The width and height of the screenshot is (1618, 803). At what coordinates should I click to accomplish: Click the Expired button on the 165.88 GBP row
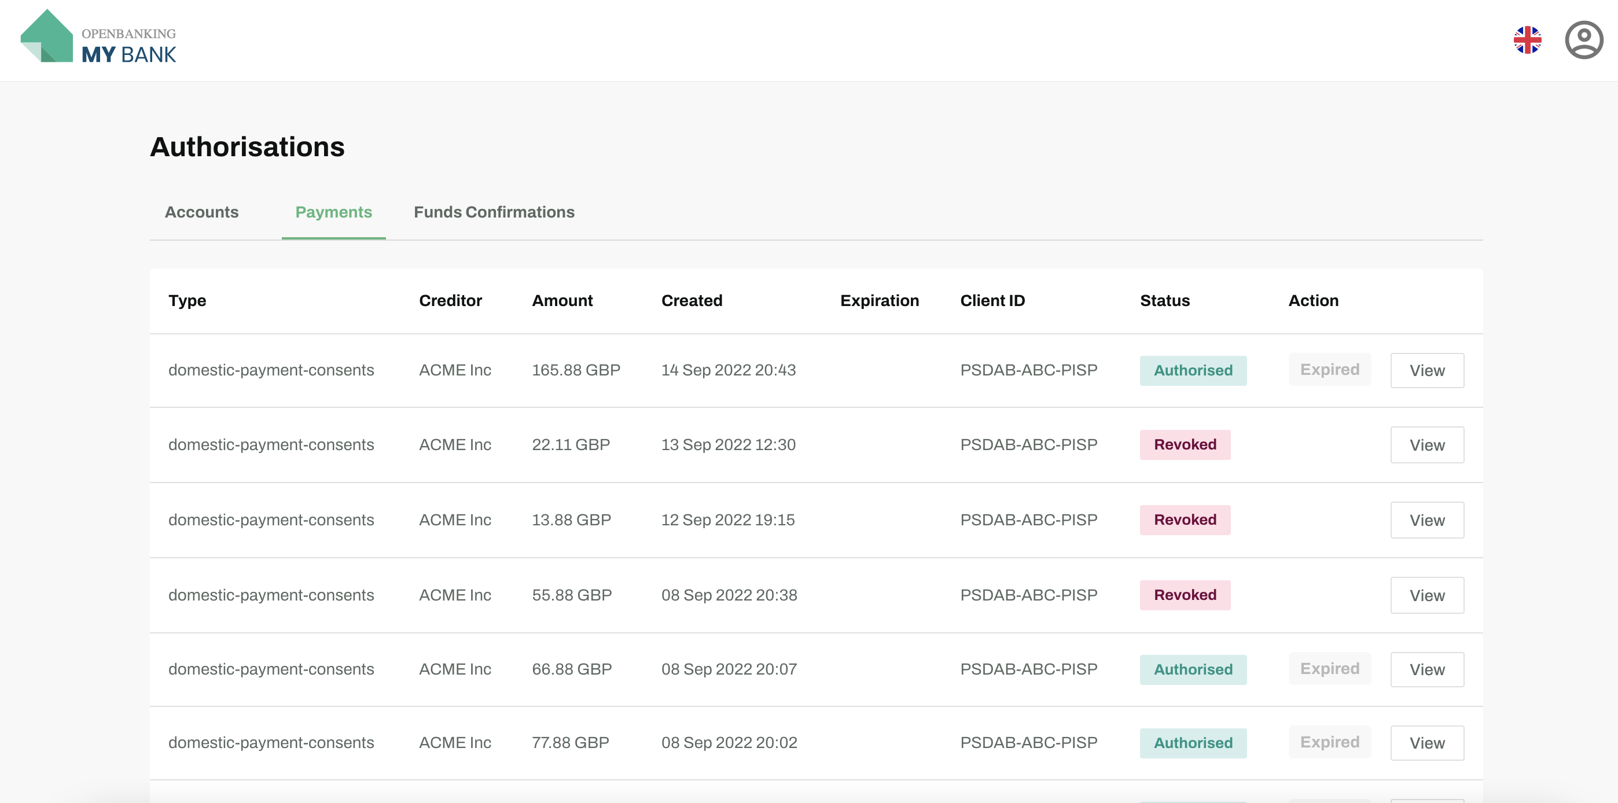click(1329, 370)
